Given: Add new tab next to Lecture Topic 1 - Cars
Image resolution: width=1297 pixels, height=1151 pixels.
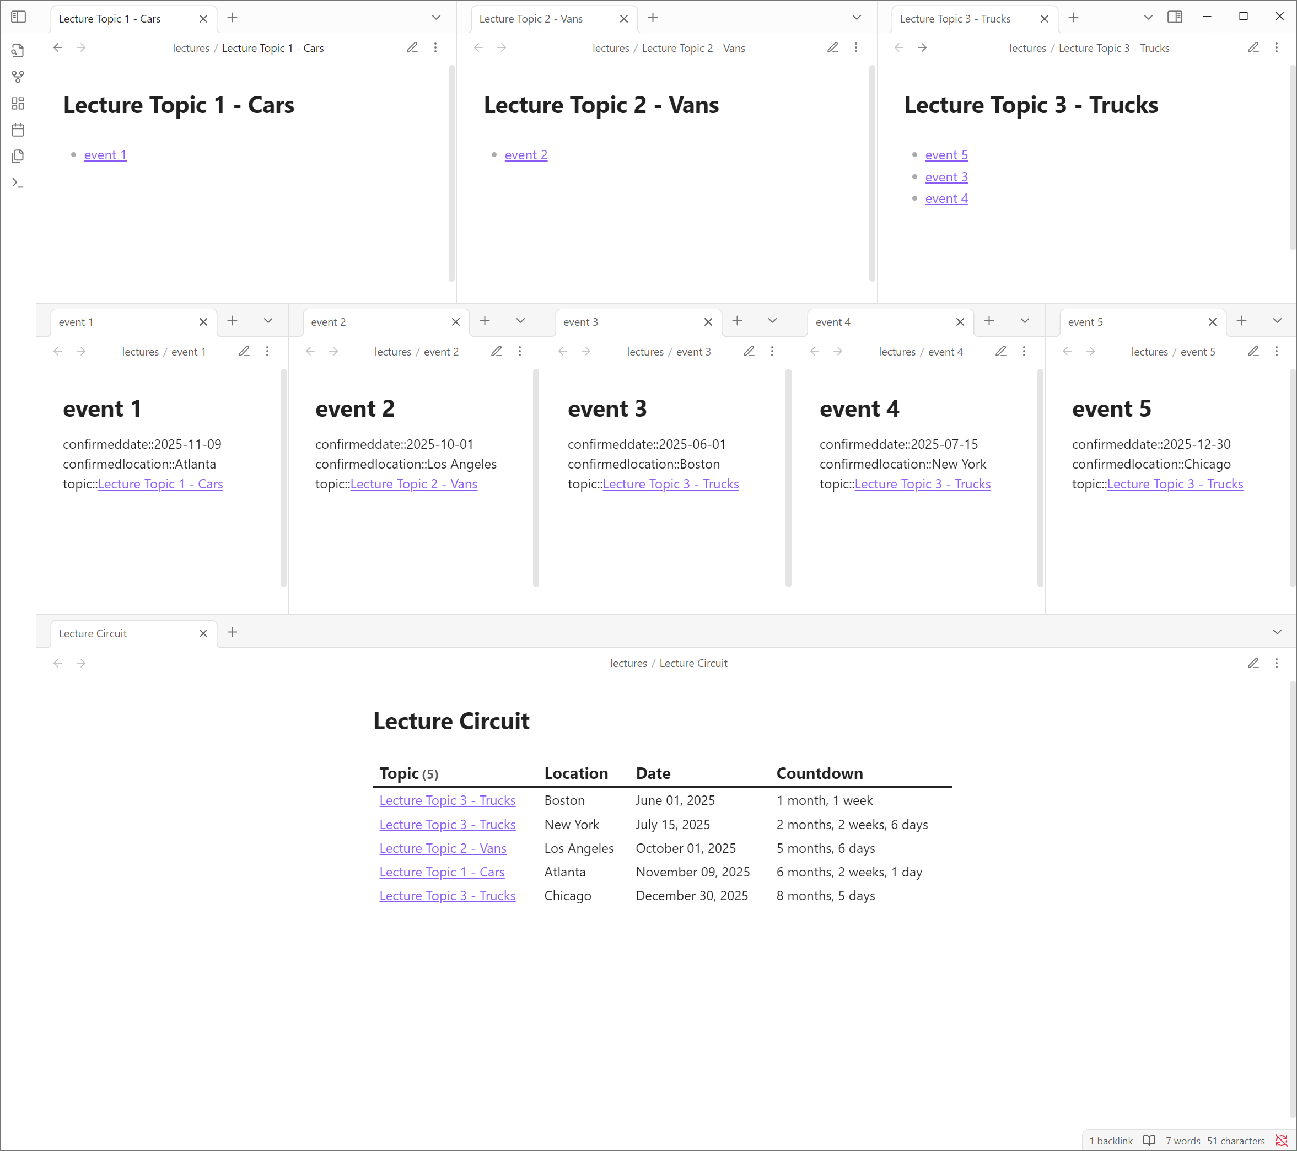Looking at the screenshot, I should [232, 18].
